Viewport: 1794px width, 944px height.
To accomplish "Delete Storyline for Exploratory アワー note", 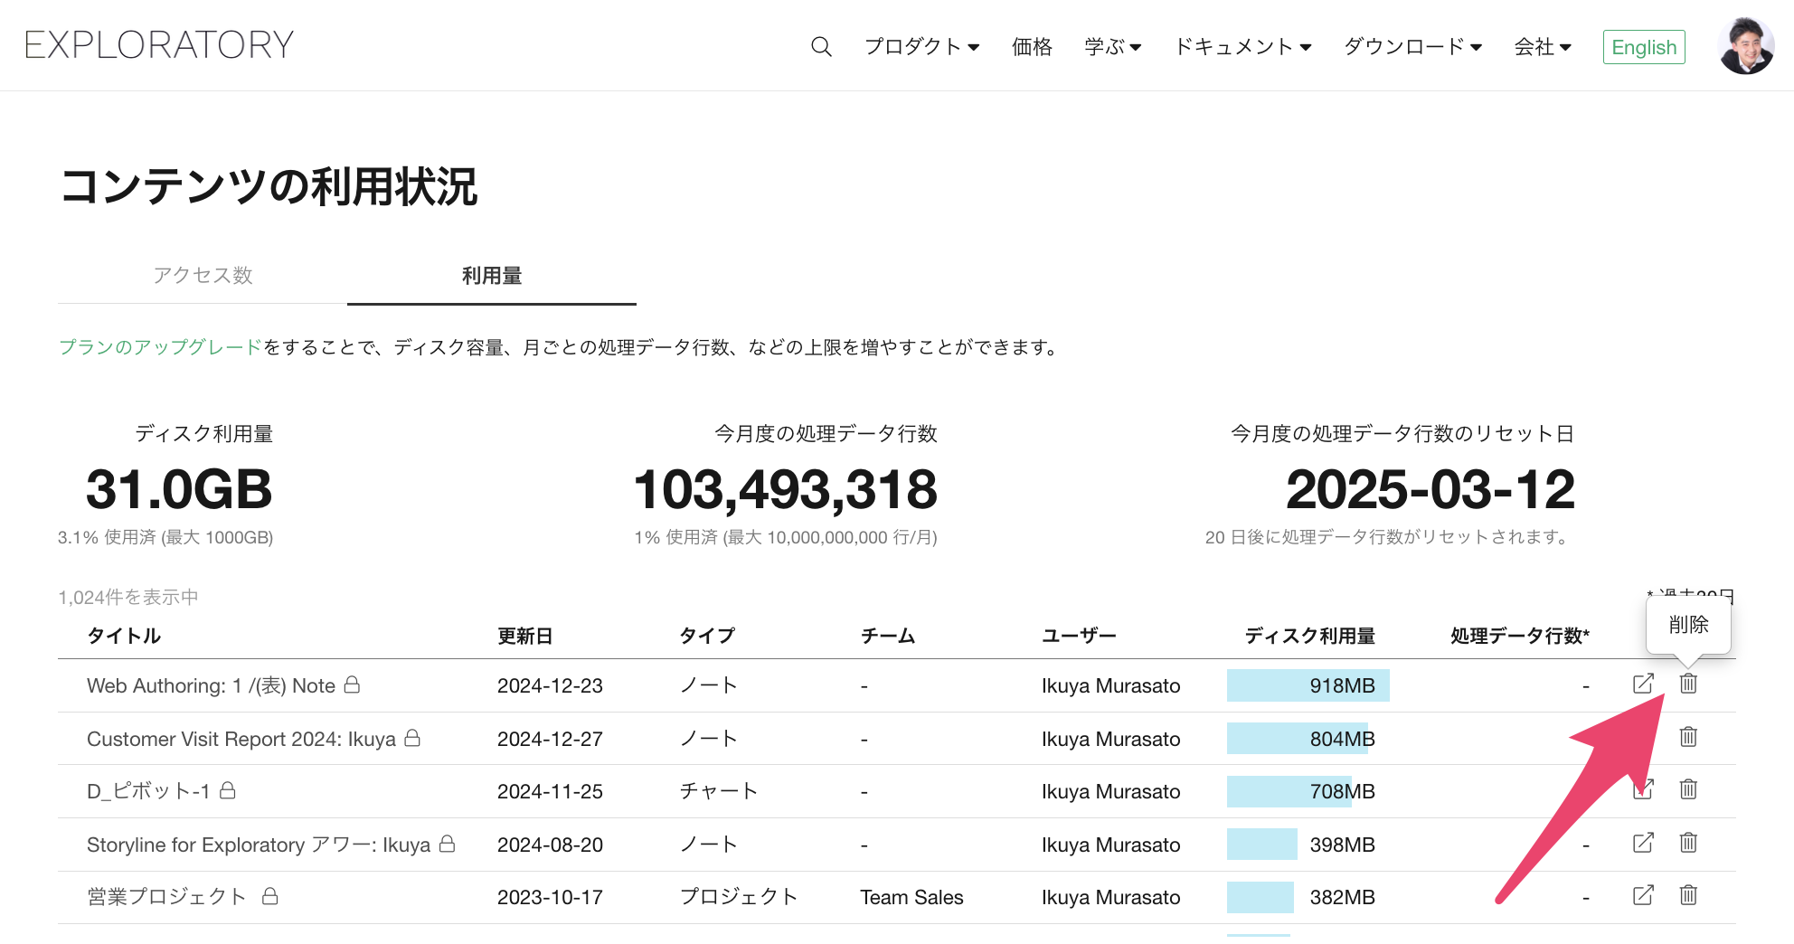I will (x=1688, y=843).
